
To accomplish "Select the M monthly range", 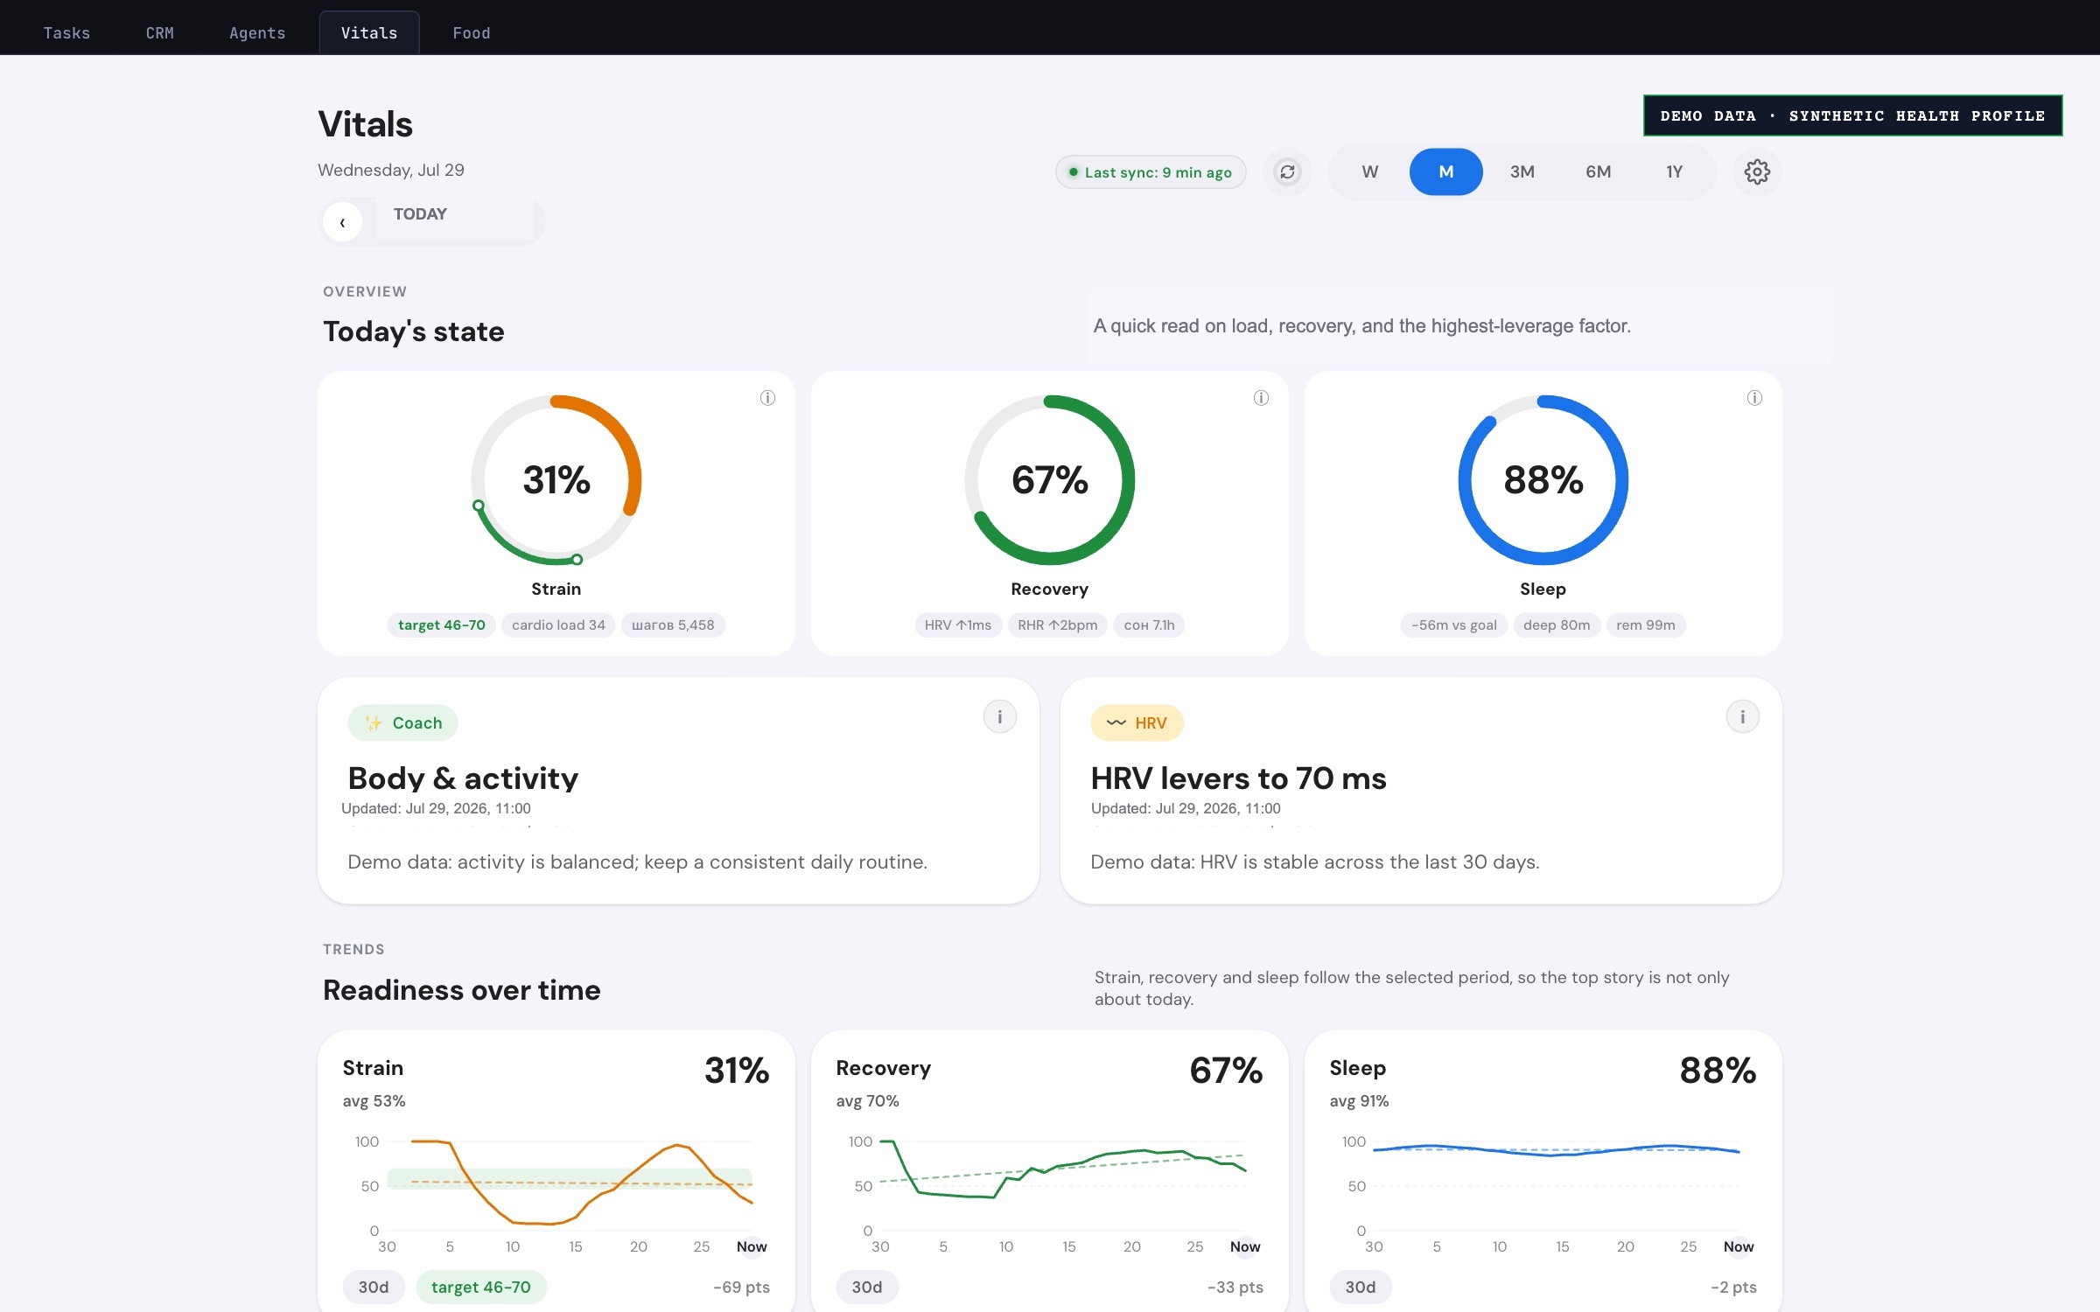I will [1445, 172].
